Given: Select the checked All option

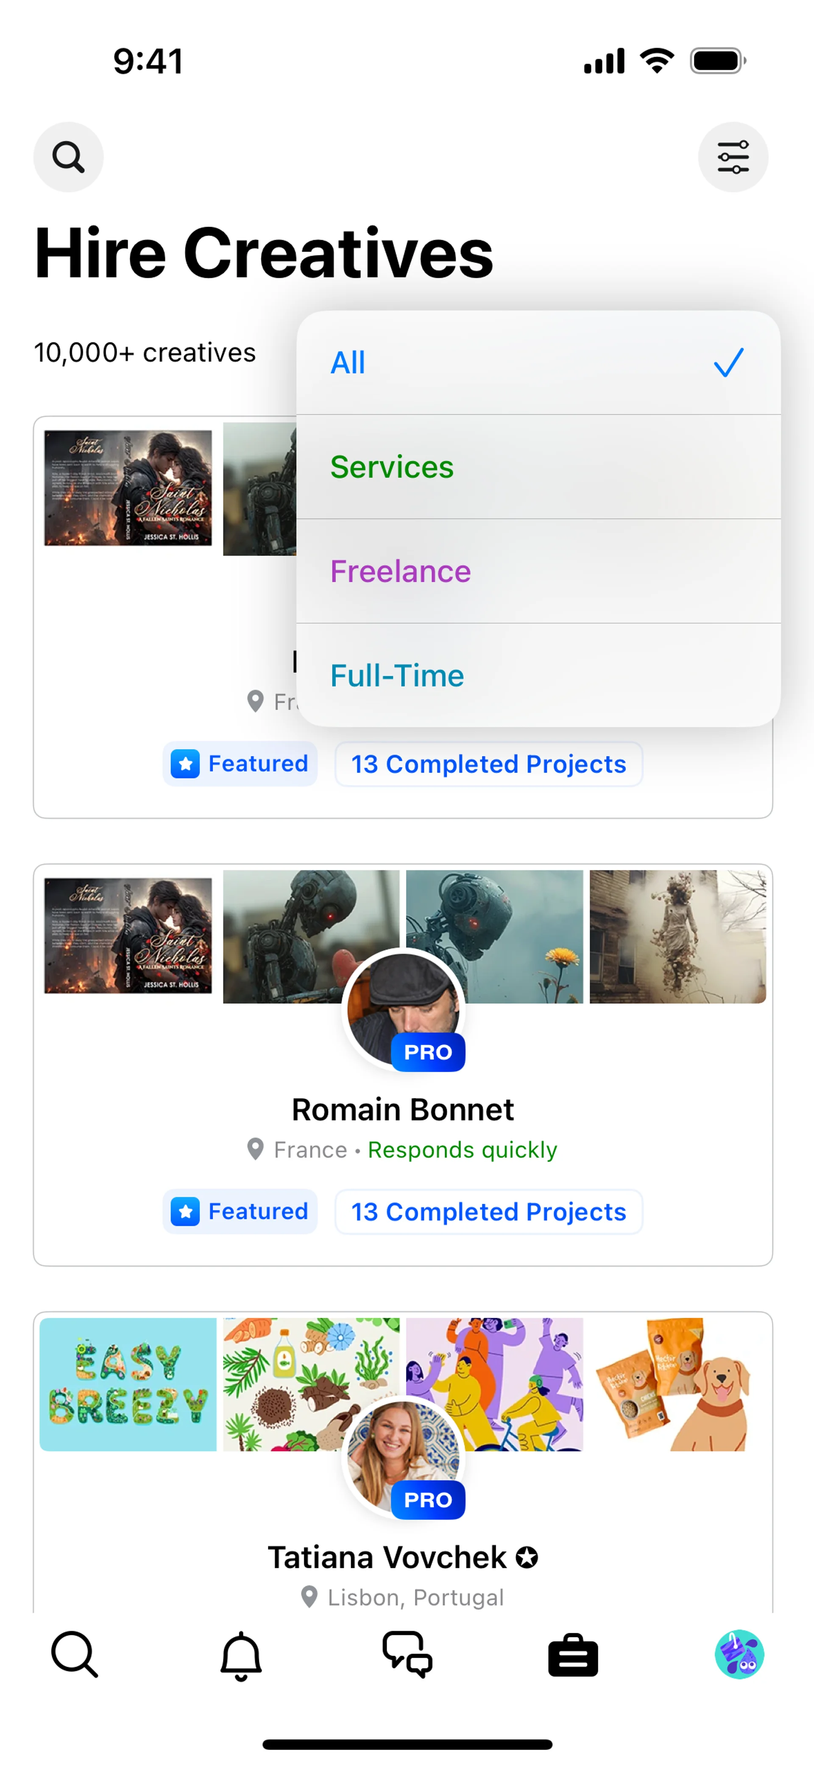Looking at the screenshot, I should coord(538,363).
